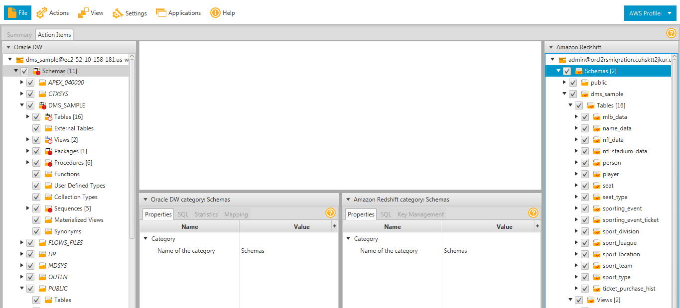Uncheck the Oracle Schemas [11] checkbox
The height and width of the screenshot is (308, 680).
tap(24, 71)
